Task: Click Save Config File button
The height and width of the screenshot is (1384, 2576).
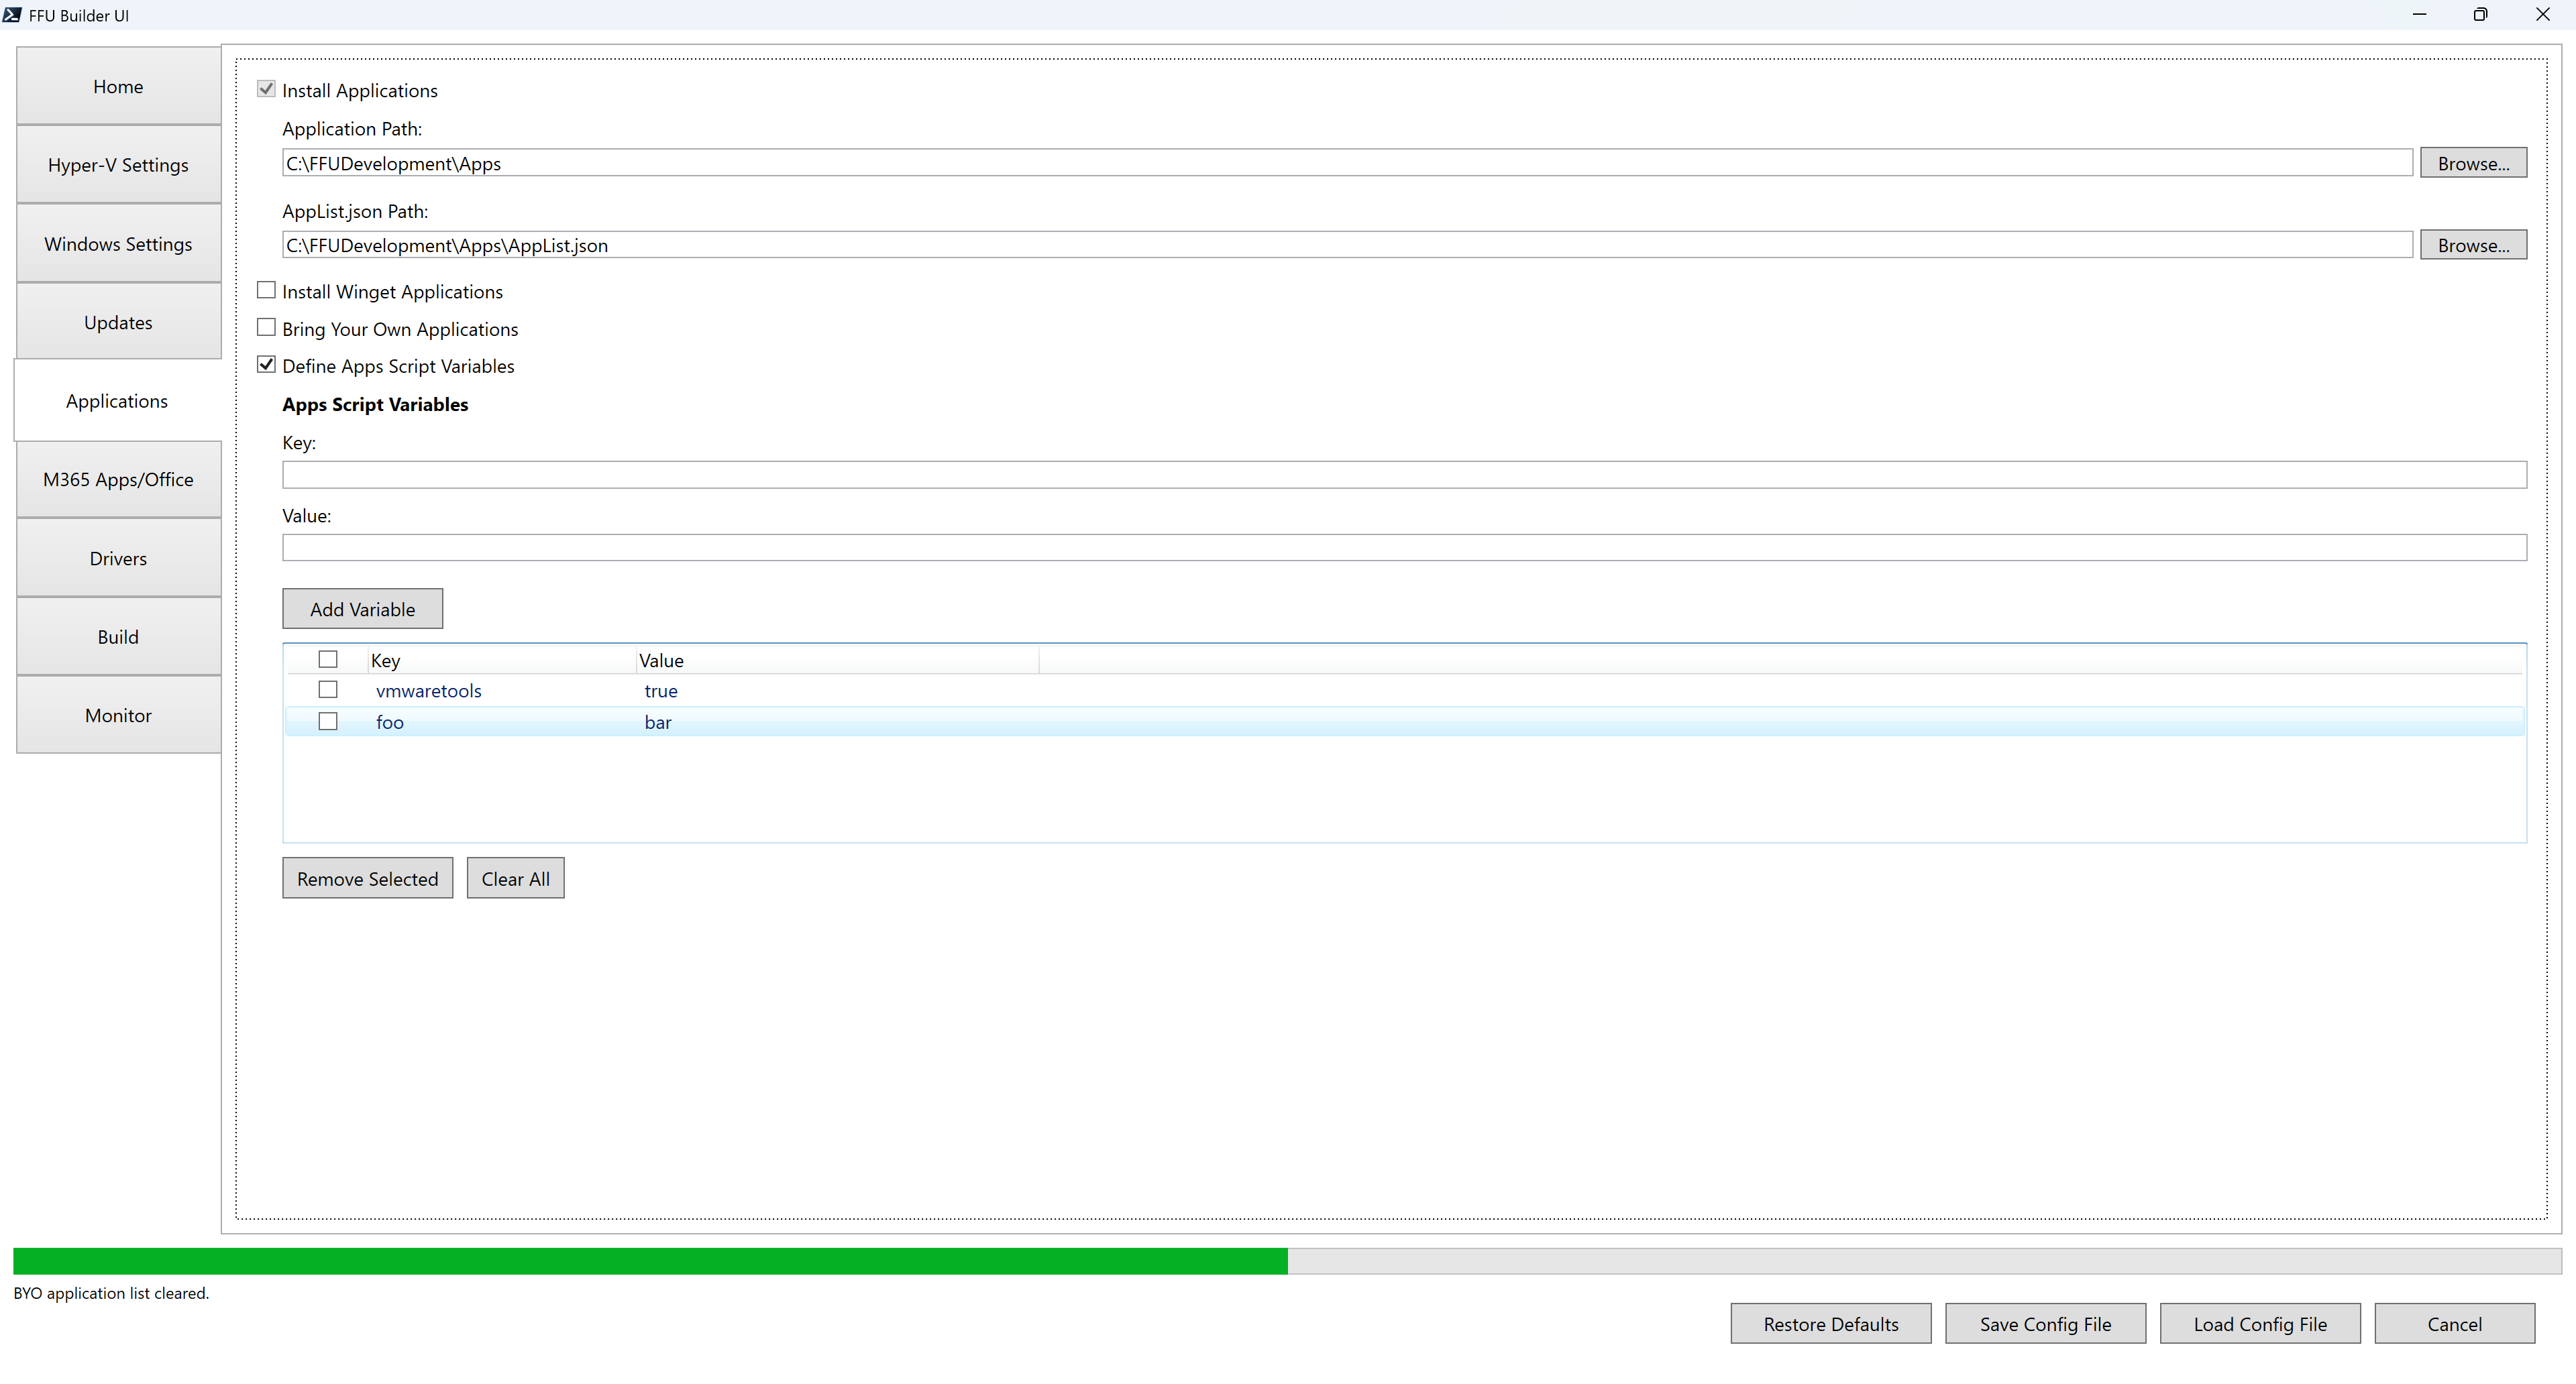Action: click(x=2044, y=1323)
